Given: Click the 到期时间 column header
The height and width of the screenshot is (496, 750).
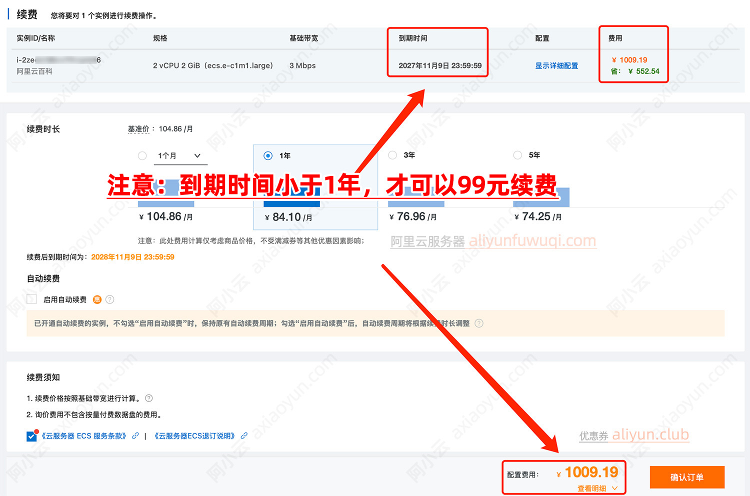Looking at the screenshot, I should [x=412, y=38].
